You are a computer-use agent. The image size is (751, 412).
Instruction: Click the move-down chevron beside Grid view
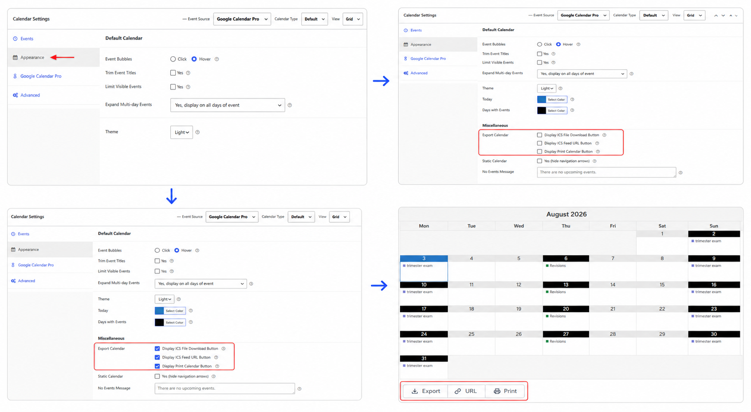pyautogui.click(x=723, y=16)
